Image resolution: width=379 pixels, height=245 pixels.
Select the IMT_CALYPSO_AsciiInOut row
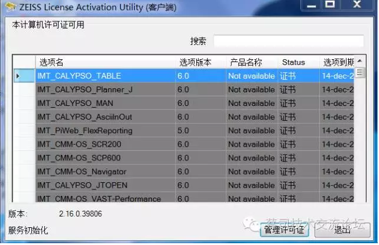click(x=184, y=117)
